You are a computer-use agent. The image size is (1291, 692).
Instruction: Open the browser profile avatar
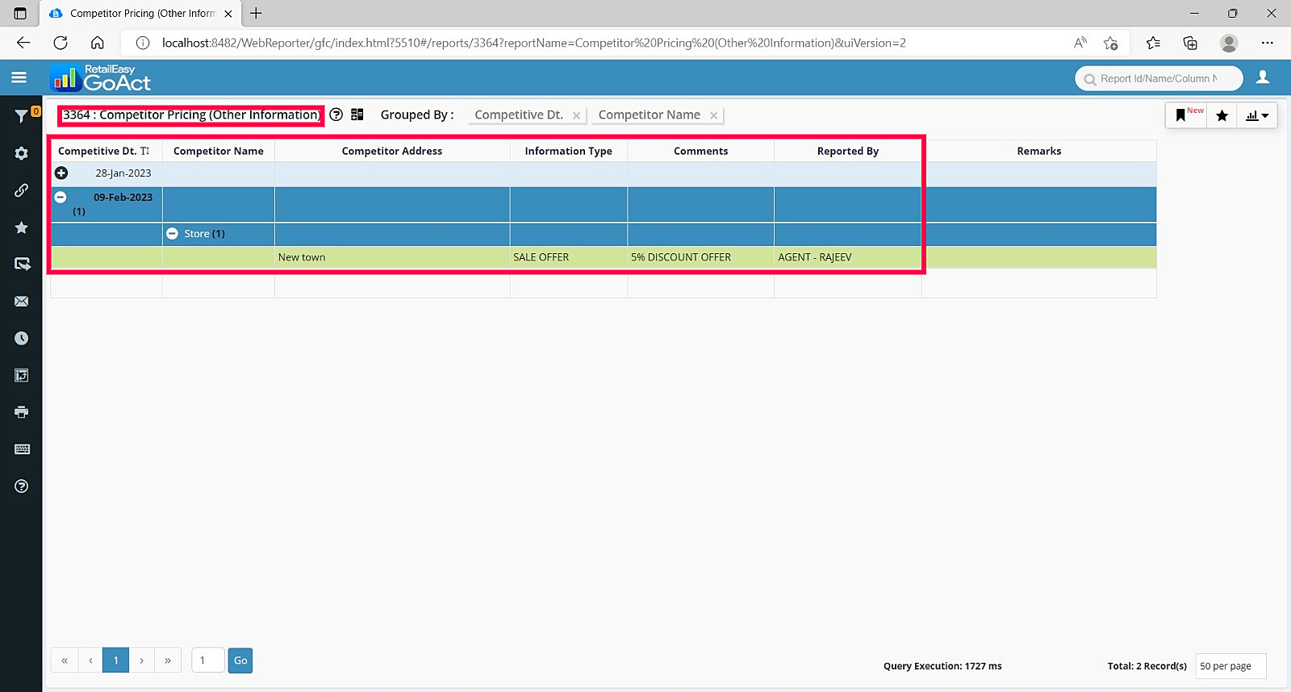click(1229, 43)
